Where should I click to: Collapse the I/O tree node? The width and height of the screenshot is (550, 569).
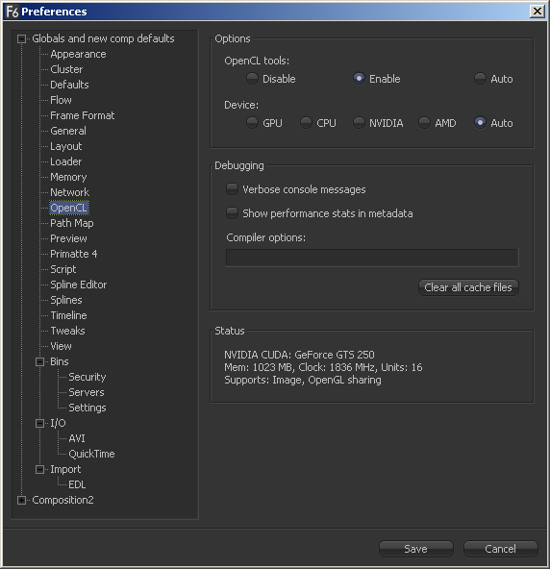pos(40,423)
